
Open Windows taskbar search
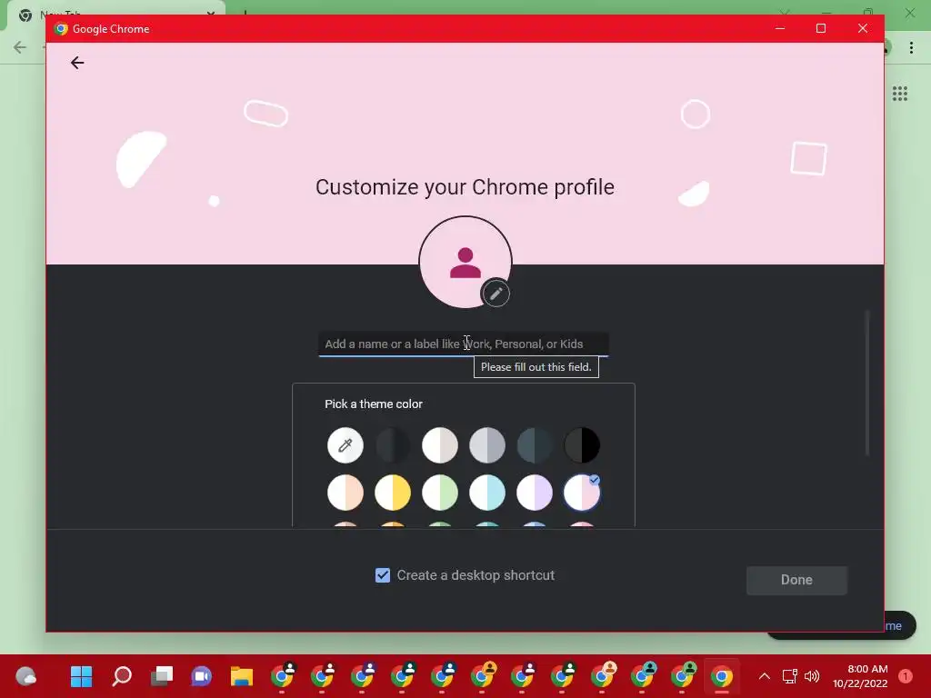coord(122,676)
